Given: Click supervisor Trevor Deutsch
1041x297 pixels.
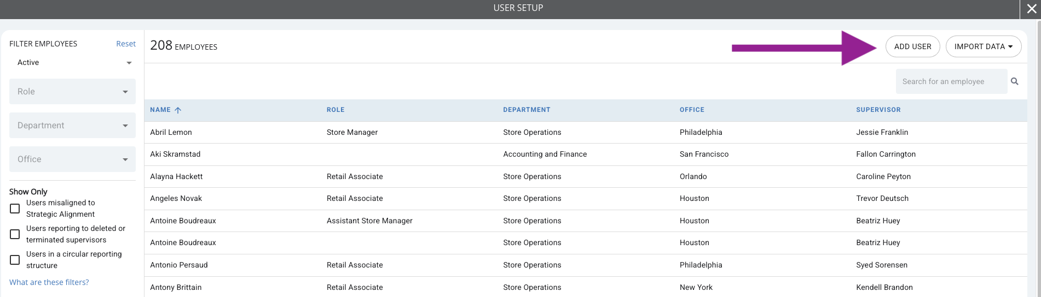Looking at the screenshot, I should point(882,198).
